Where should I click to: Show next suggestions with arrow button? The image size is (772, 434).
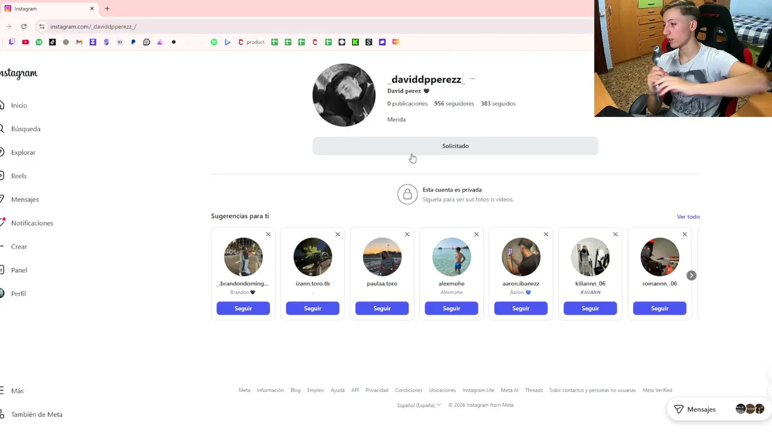click(691, 275)
